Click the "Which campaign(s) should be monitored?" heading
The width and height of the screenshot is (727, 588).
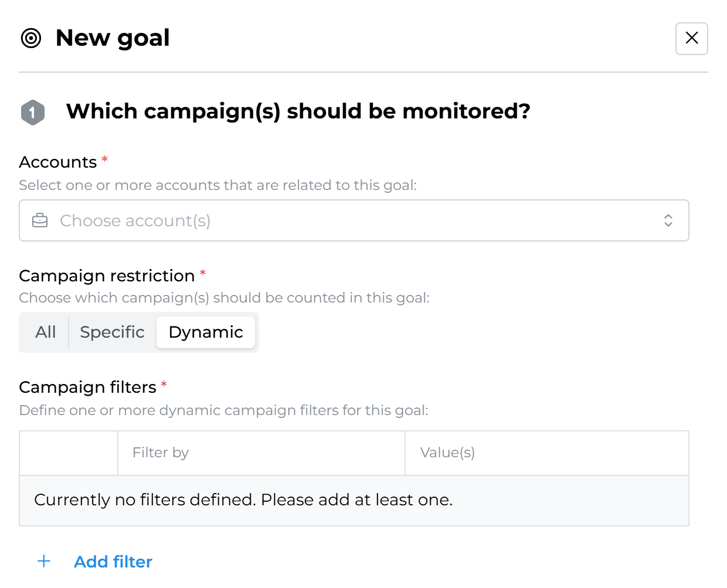(298, 111)
